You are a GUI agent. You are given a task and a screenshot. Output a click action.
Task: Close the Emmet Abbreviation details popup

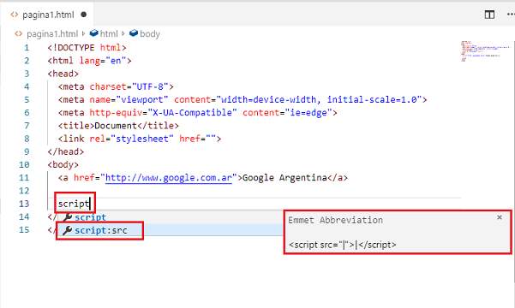point(500,217)
